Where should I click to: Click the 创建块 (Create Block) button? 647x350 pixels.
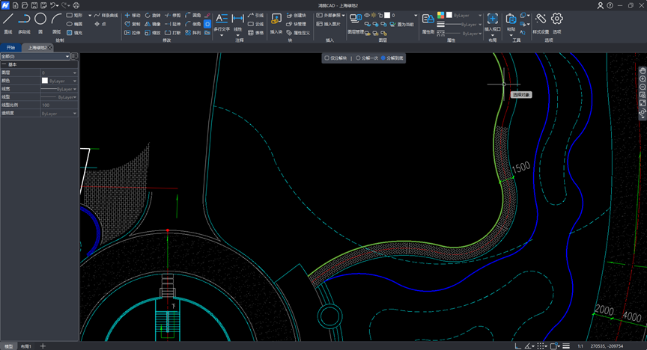(x=296, y=15)
